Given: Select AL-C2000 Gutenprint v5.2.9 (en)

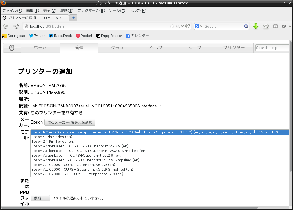Looking at the screenshot, I should click(x=160, y=165).
